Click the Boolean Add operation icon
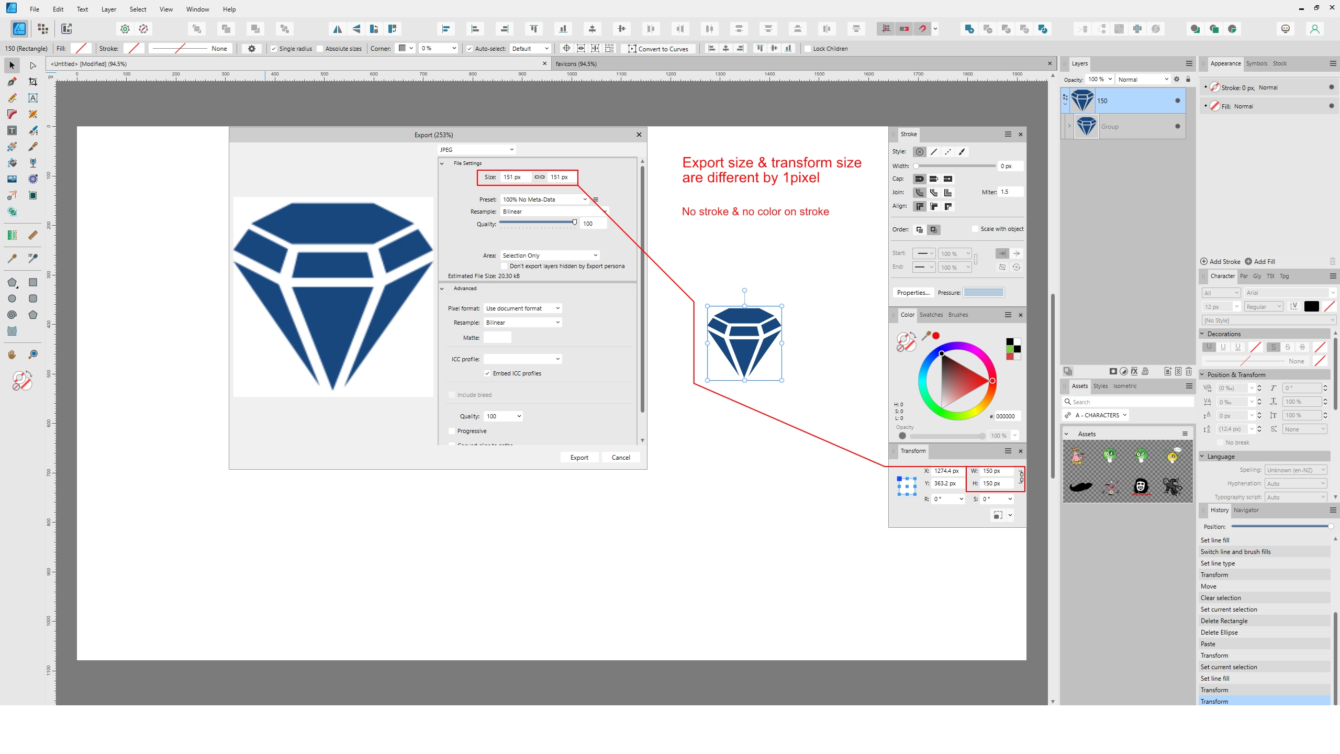Viewport: 1340px width, 754px height. tap(969, 29)
